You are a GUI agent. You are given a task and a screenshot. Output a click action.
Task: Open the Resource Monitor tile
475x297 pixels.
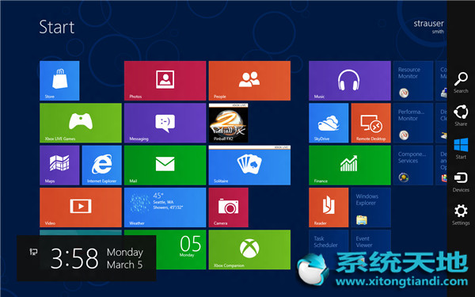(413, 81)
